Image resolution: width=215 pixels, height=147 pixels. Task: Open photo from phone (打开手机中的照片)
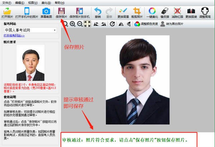27,13
